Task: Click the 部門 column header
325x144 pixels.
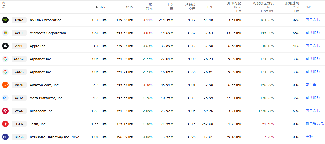Action: (x=309, y=7)
